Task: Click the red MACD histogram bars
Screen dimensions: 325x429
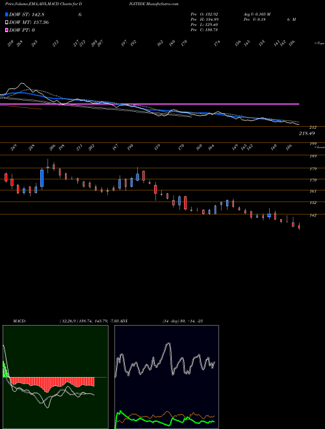Action: coord(52,383)
